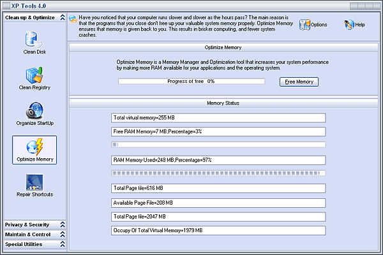The image size is (383, 255).
Task: Expand the Privacy & Security section
Action: (x=63, y=224)
